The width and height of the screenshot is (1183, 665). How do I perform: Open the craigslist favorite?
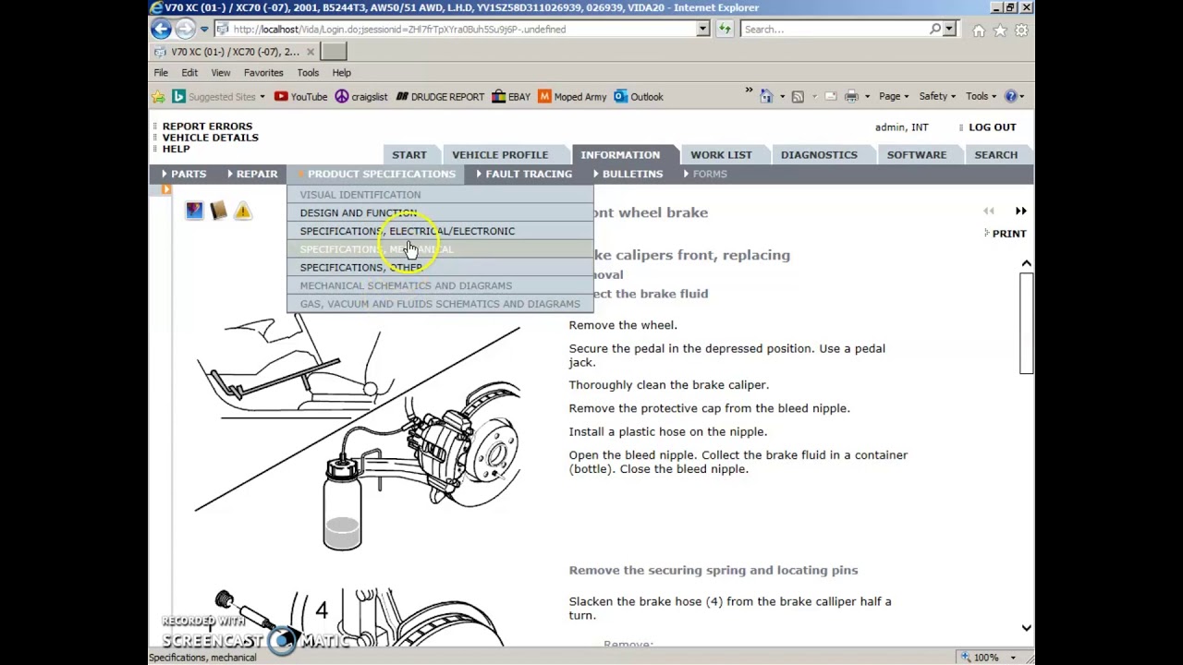[x=360, y=96]
